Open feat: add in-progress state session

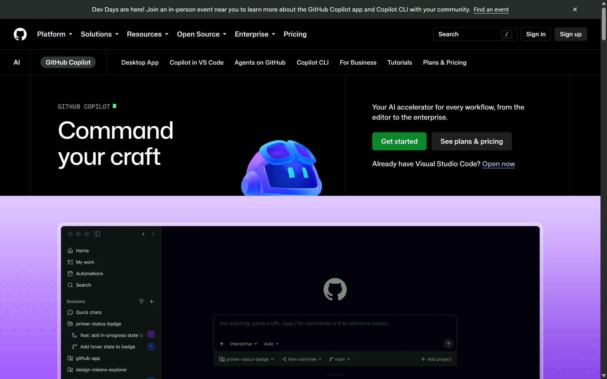(x=112, y=335)
